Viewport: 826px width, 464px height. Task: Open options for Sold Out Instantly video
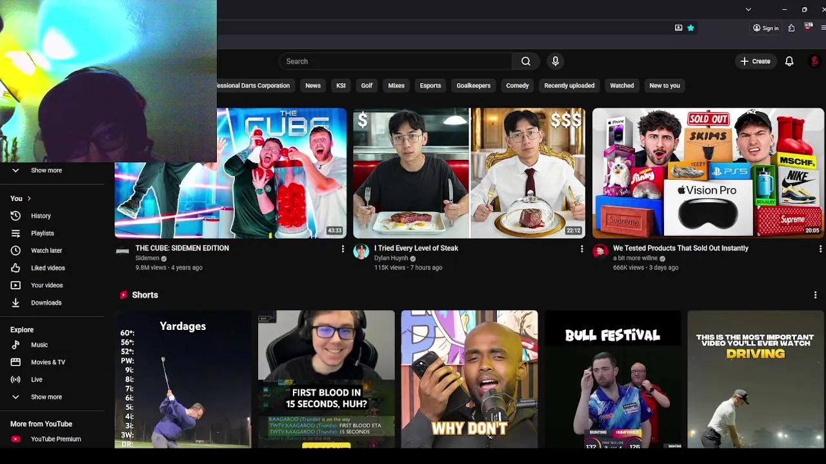click(x=820, y=249)
